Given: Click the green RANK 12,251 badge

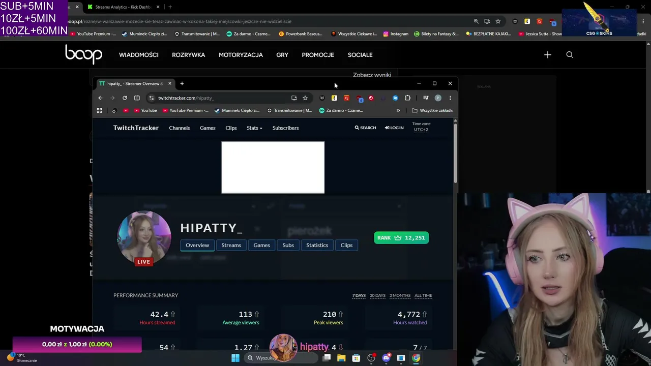Looking at the screenshot, I should click(401, 238).
